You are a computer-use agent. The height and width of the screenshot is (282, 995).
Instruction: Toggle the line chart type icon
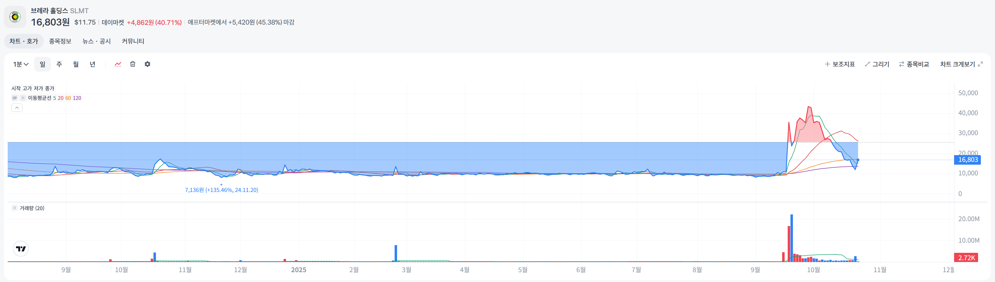pos(118,64)
